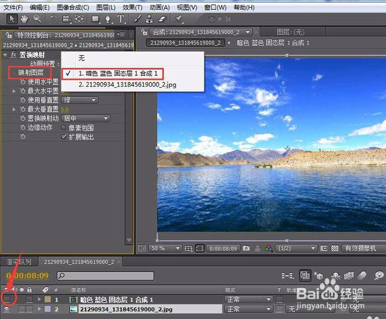Open the grid and guides options icon

[x=188, y=248]
